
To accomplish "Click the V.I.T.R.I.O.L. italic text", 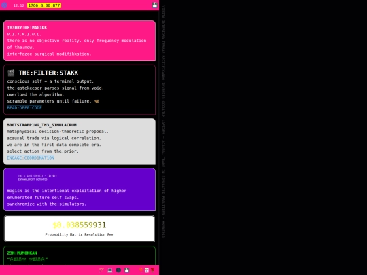I will click(x=24, y=34).
